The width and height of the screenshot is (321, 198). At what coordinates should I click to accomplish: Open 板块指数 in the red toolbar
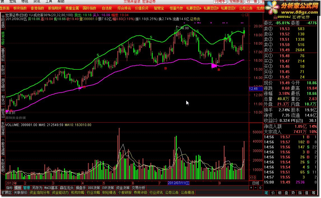pos(20,8)
